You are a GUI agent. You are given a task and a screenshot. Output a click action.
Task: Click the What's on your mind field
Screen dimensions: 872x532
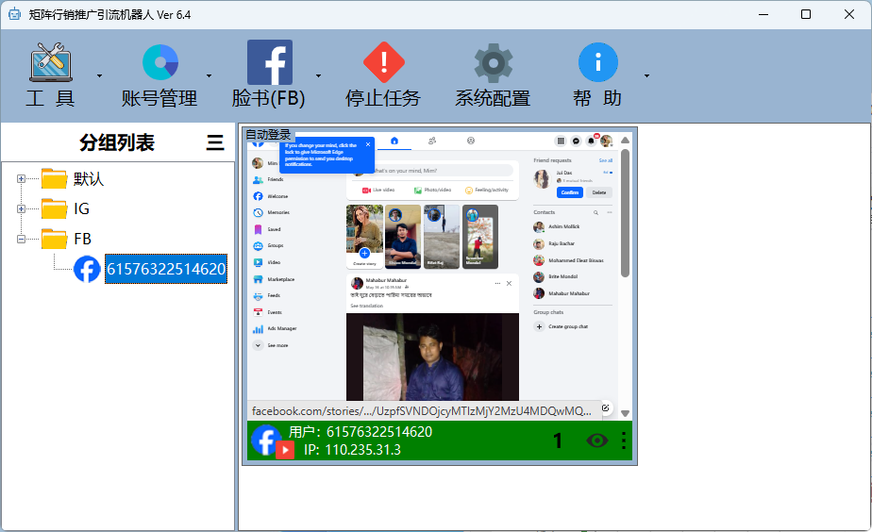click(440, 171)
